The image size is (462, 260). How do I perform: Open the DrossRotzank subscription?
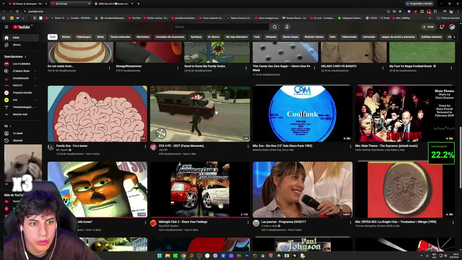(x=20, y=78)
